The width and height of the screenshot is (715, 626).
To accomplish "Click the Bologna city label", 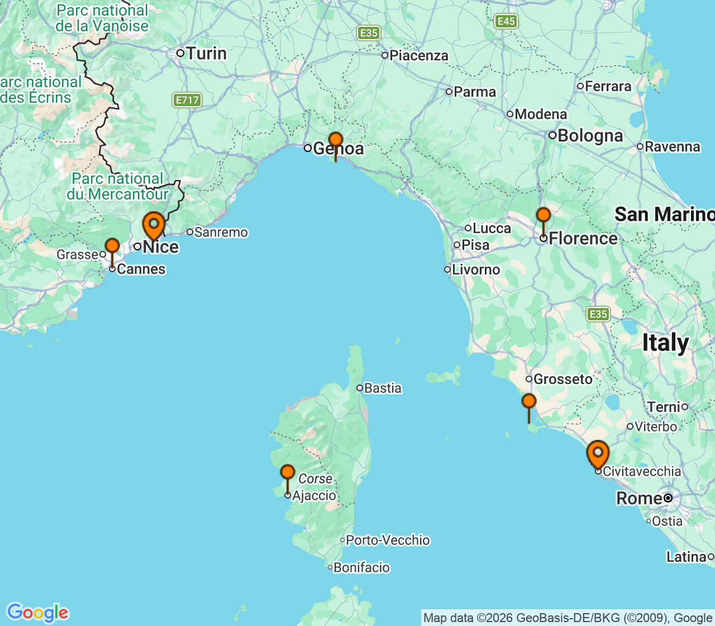I will pyautogui.click(x=590, y=136).
